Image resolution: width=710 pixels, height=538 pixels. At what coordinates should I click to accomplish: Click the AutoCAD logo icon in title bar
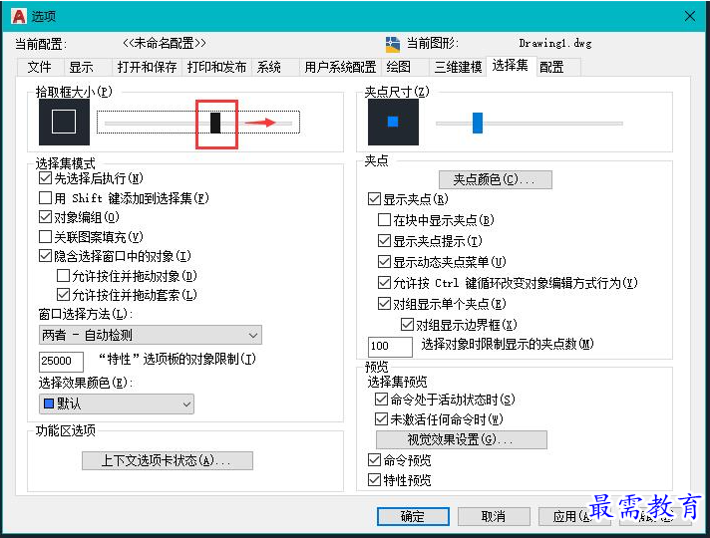click(19, 16)
